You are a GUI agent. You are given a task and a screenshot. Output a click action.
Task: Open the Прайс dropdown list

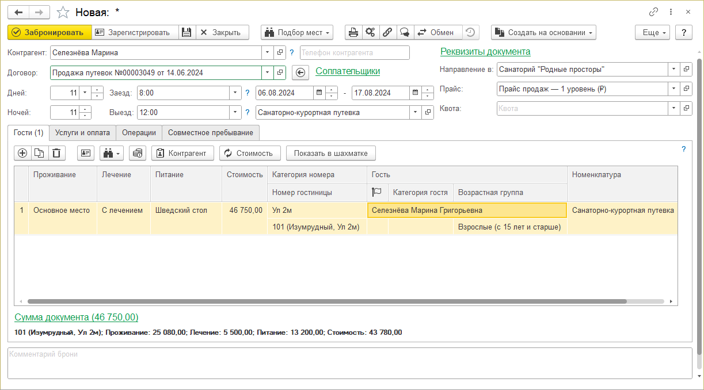click(673, 89)
